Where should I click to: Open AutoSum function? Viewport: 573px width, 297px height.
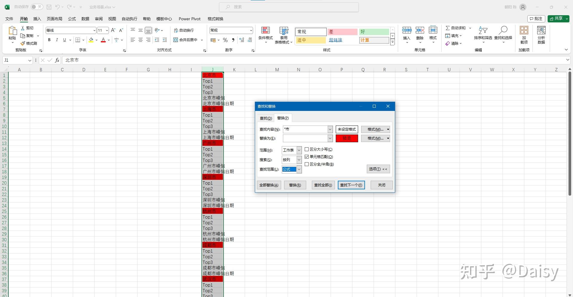(x=456, y=28)
